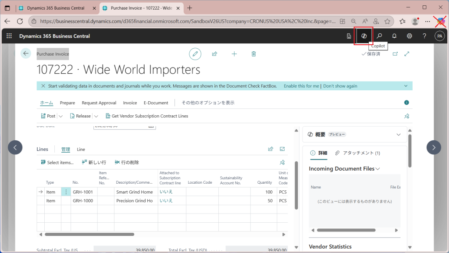Click the document page icon in header

click(349, 36)
